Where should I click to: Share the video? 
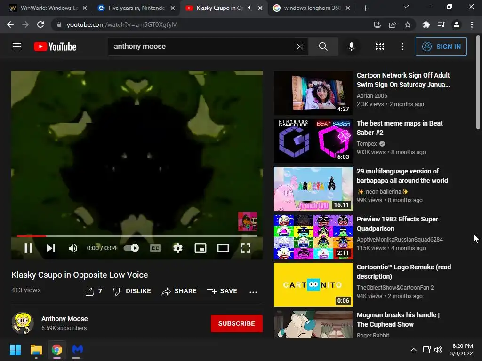179,291
